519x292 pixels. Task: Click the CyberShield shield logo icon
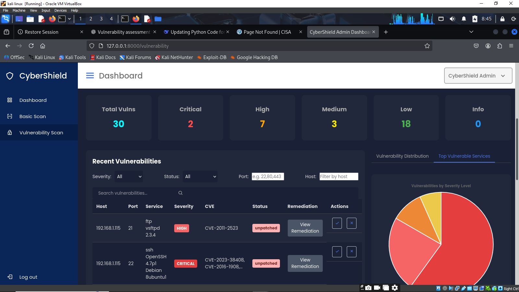coord(10,76)
